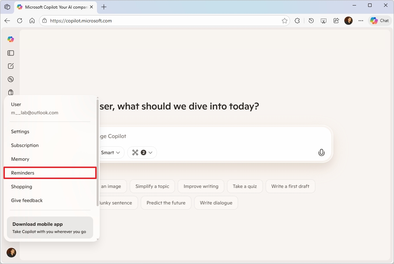Click the Copilot logo in the sidebar
Image resolution: width=394 pixels, height=264 pixels.
click(x=10, y=39)
